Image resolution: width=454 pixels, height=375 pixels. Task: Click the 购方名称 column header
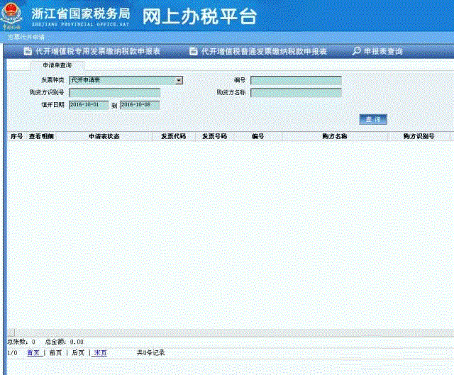[x=335, y=136]
